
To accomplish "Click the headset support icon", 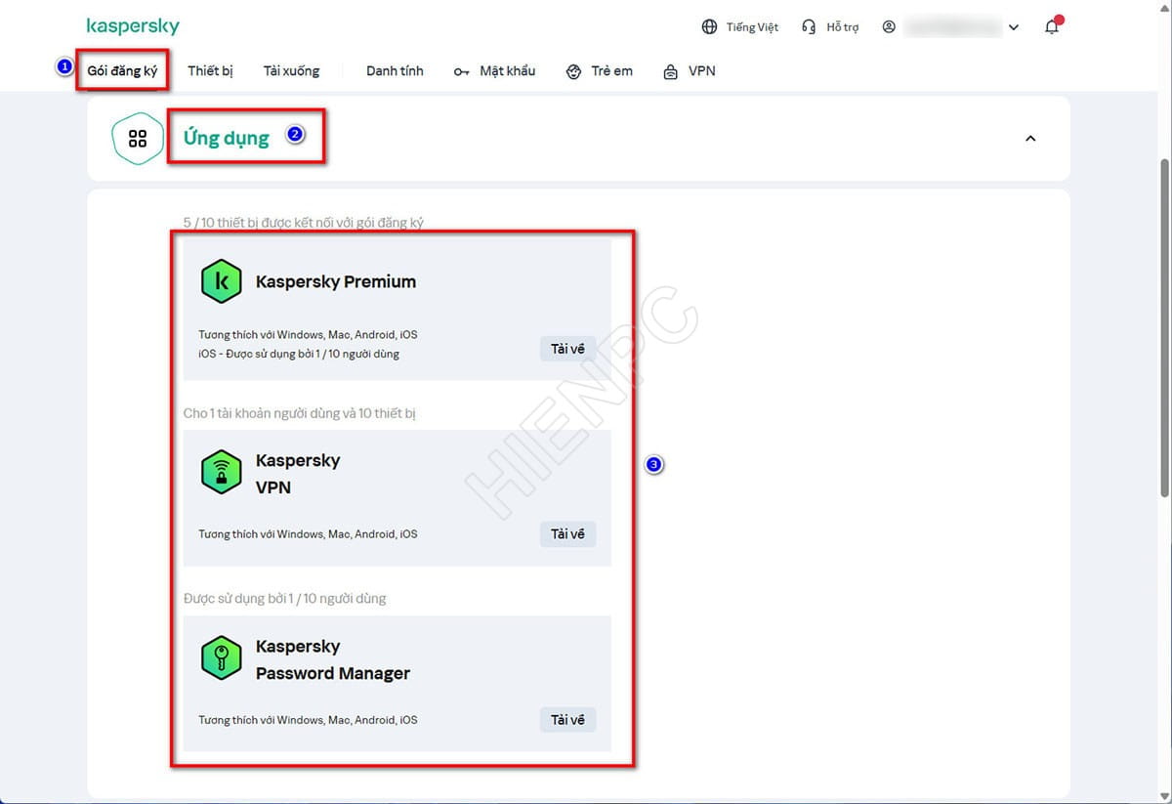I will coord(809,27).
